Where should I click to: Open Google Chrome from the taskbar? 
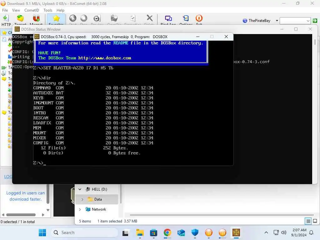click(x=167, y=232)
